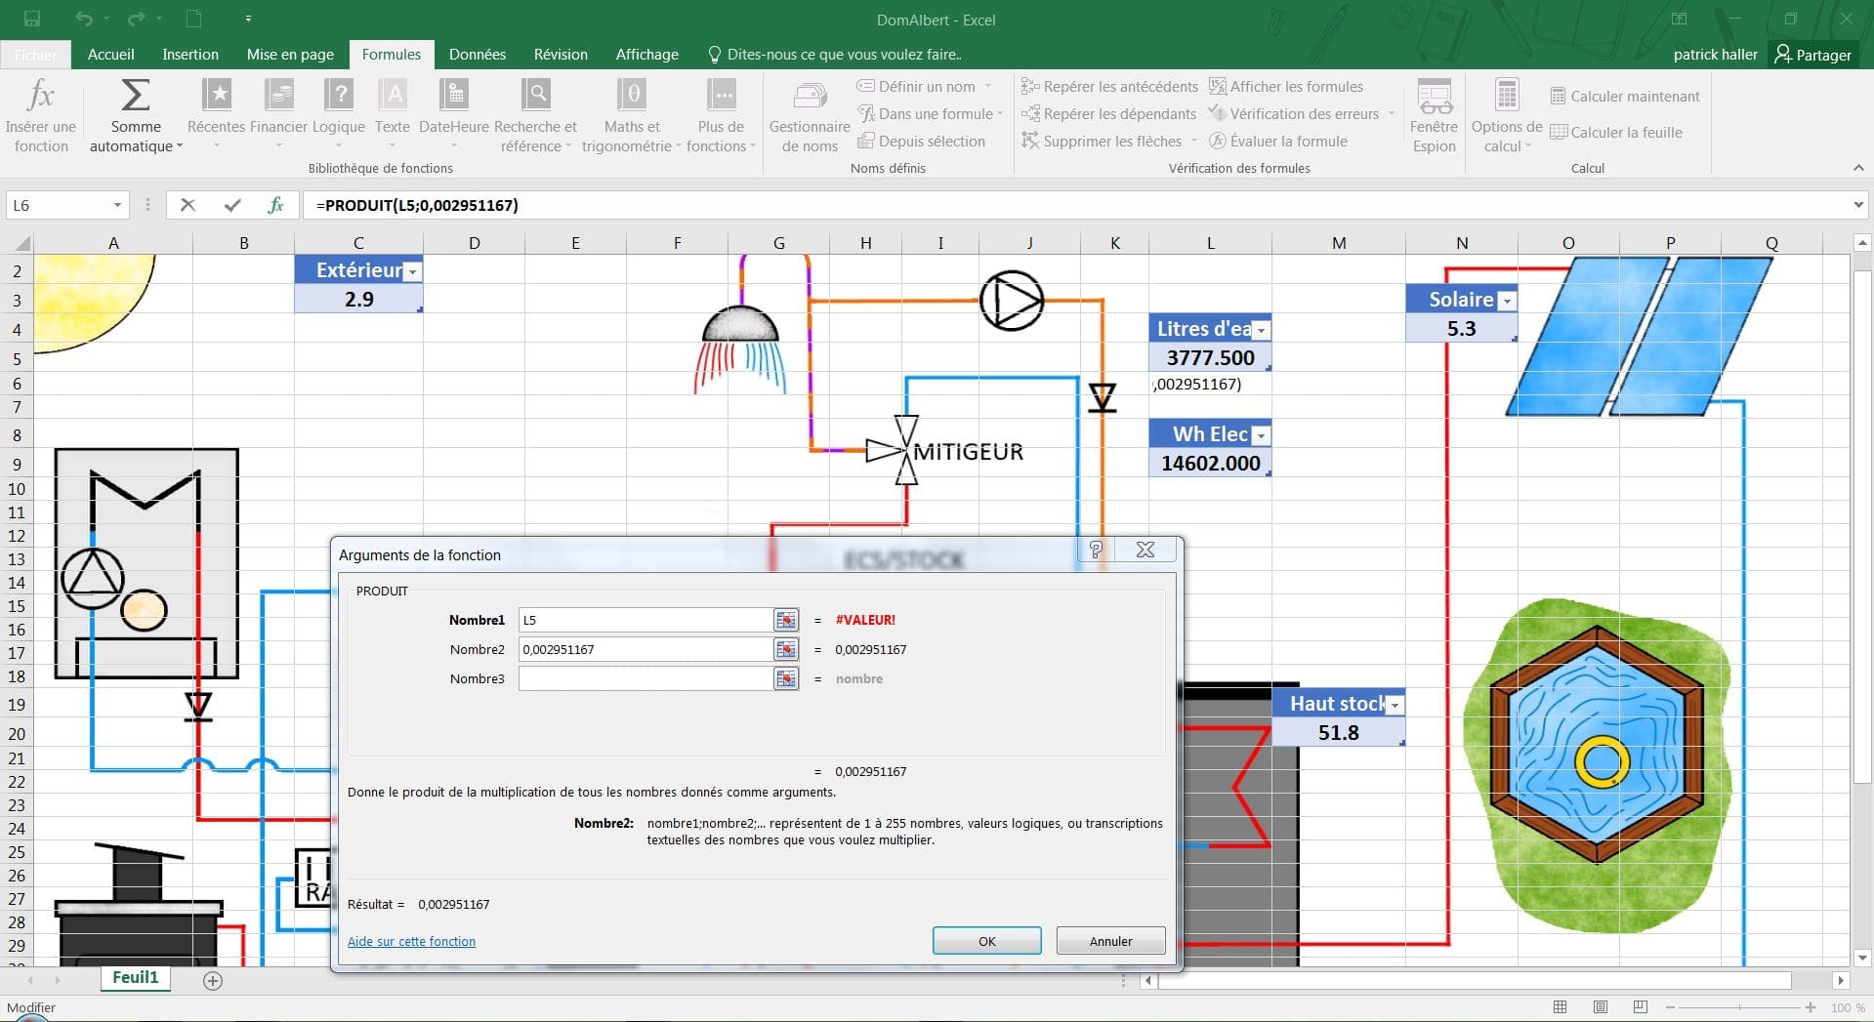Image resolution: width=1874 pixels, height=1022 pixels.
Task: Expand the Name Box dropdown
Action: point(117,205)
